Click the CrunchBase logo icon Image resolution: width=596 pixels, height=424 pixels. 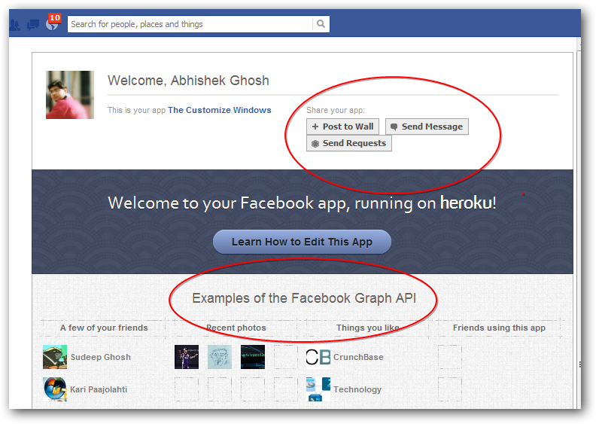[x=318, y=357]
